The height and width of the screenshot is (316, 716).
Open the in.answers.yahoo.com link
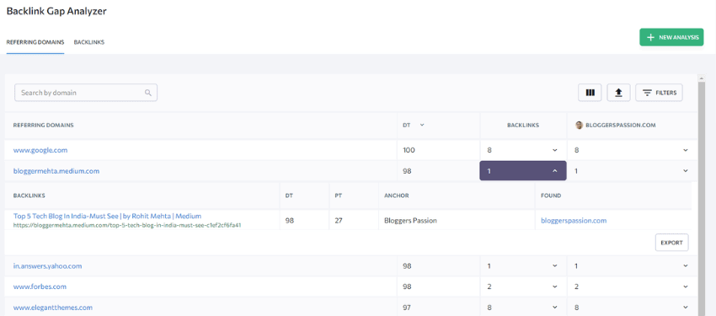tap(47, 265)
